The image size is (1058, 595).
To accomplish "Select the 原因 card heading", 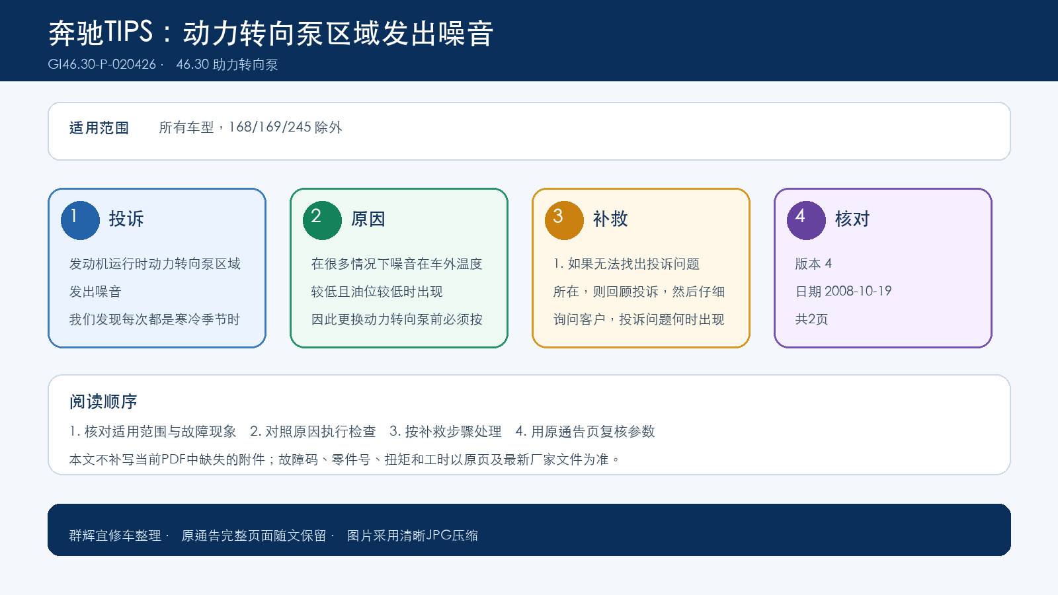I will (368, 219).
